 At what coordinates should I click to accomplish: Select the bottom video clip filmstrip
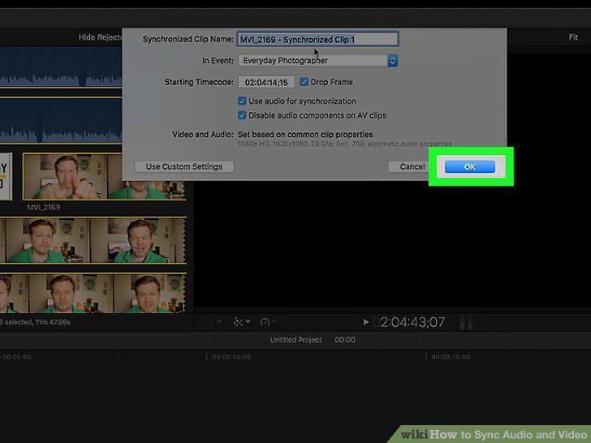point(93,293)
